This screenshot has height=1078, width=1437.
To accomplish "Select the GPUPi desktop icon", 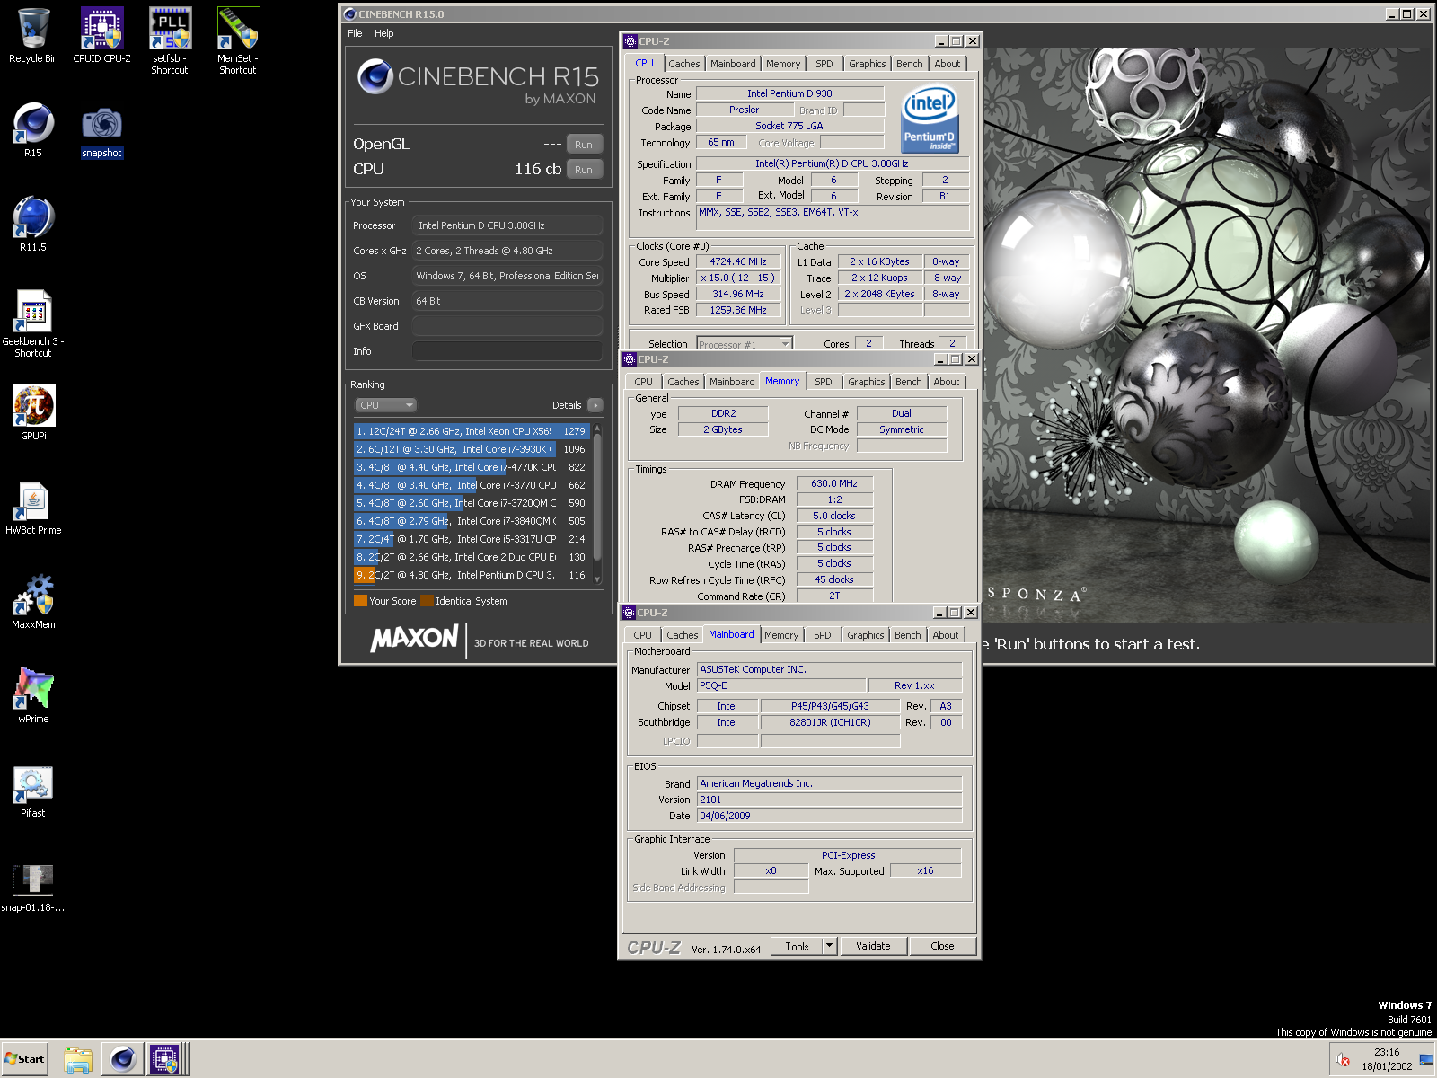I will 33,413.
